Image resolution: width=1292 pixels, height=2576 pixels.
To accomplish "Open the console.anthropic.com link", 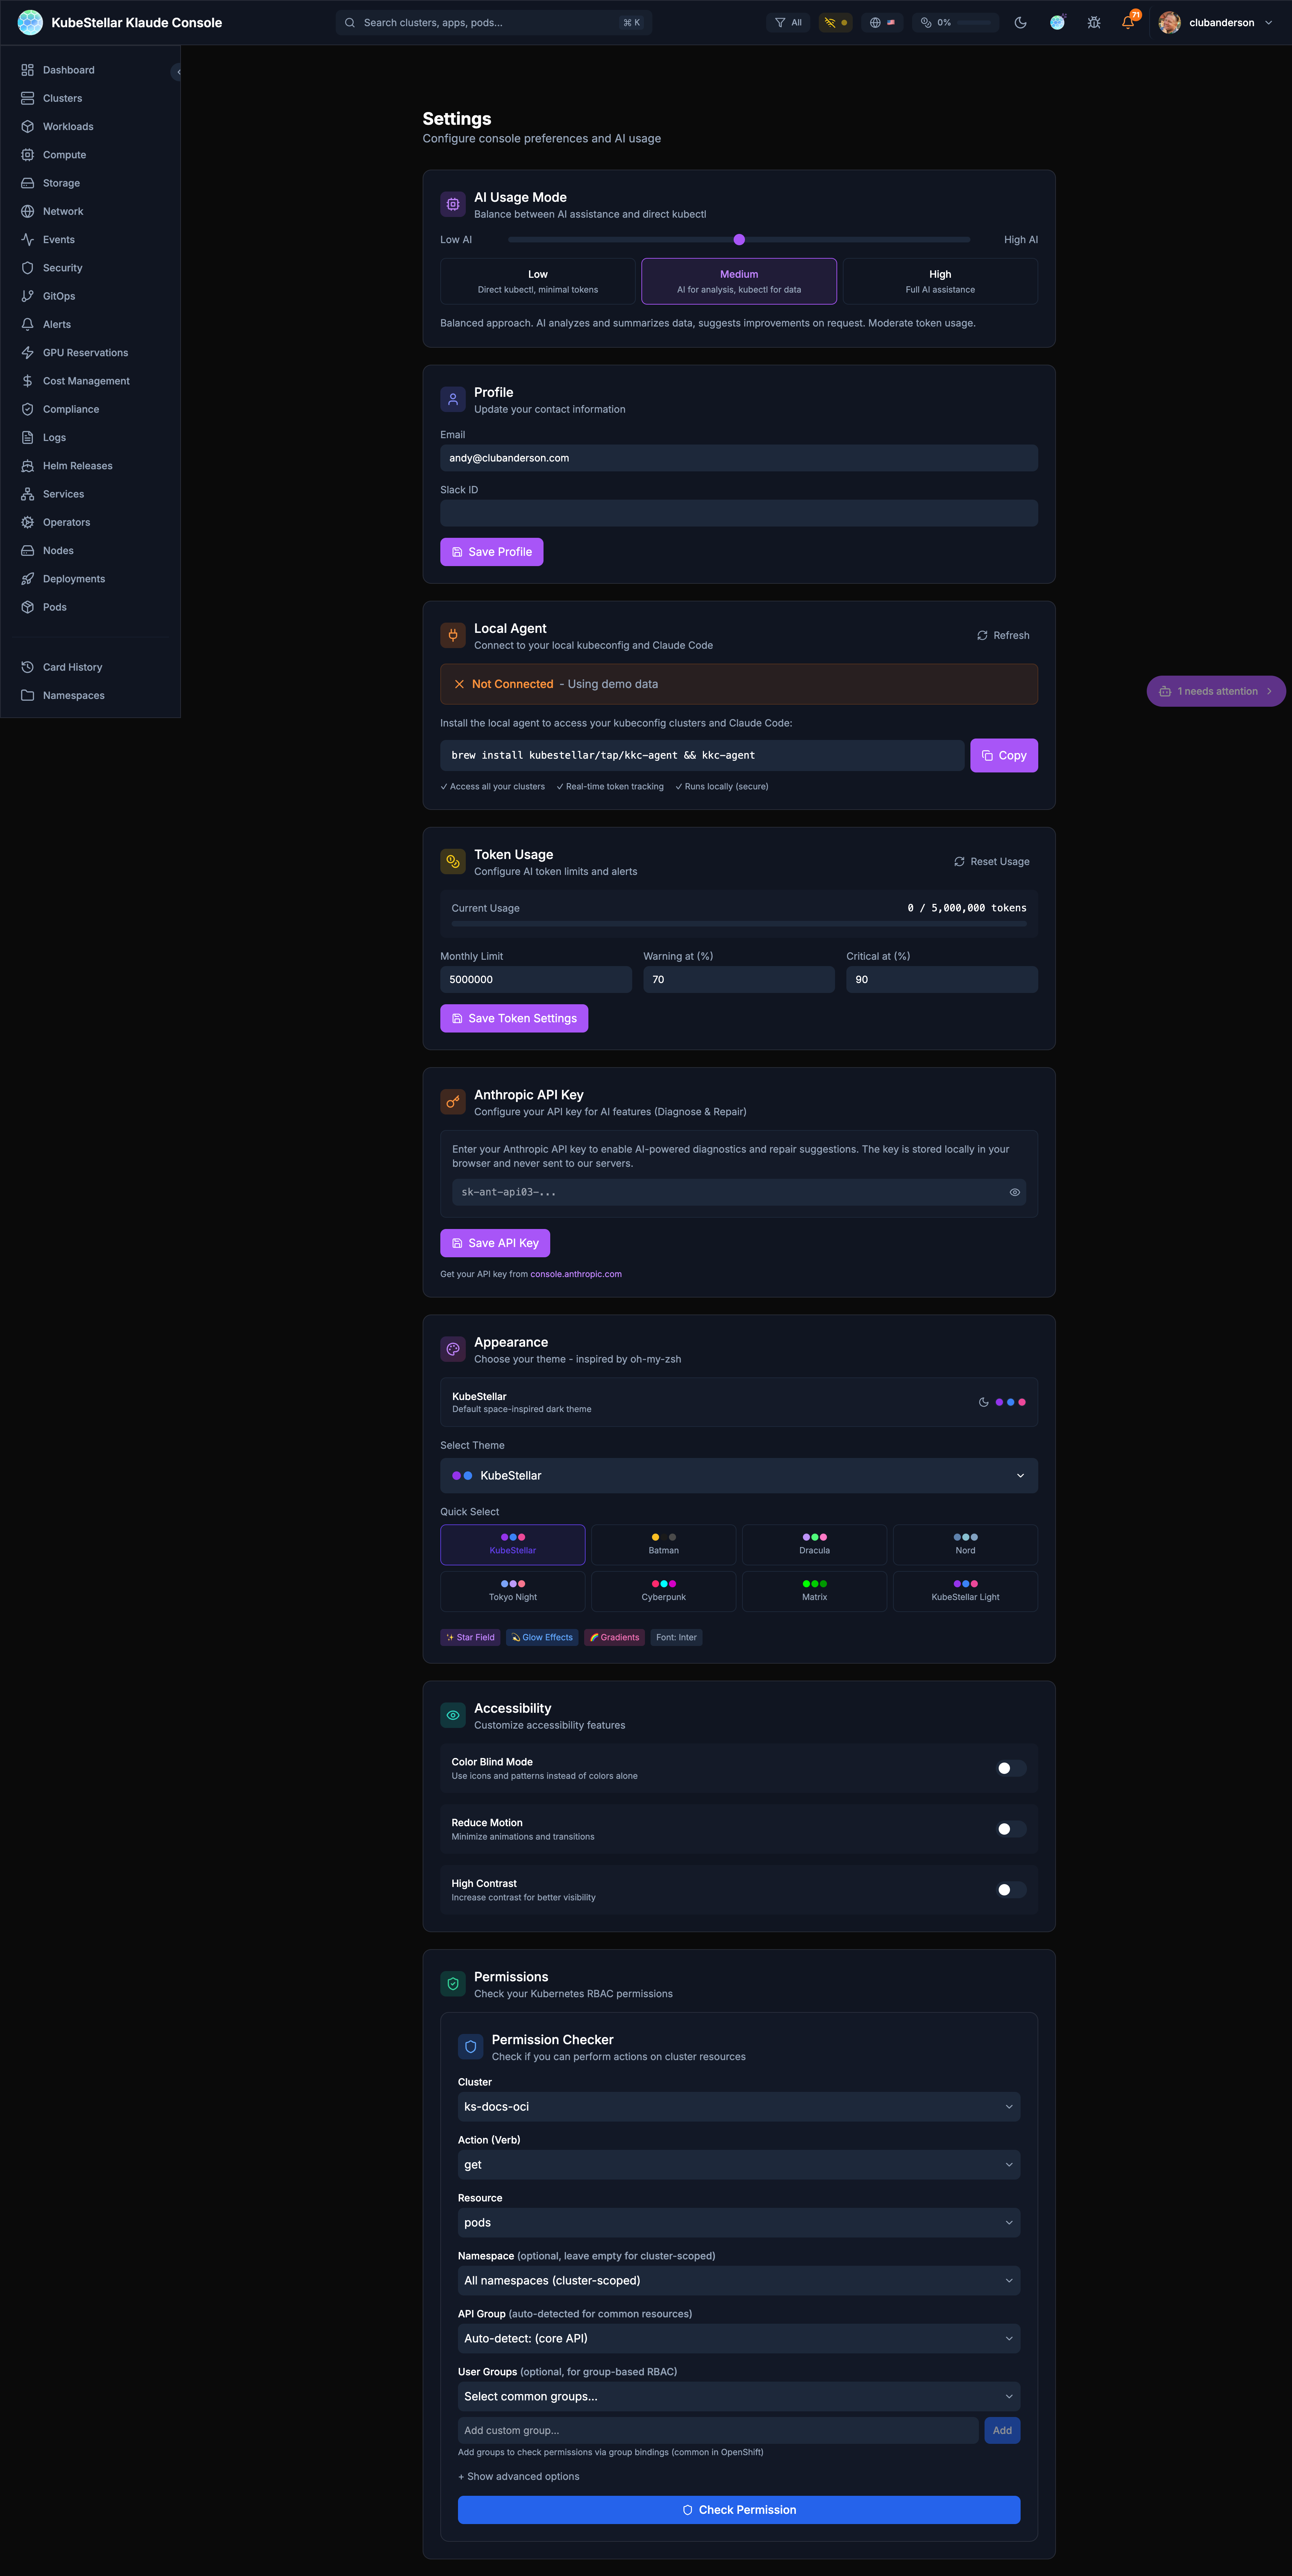I will [576, 1274].
